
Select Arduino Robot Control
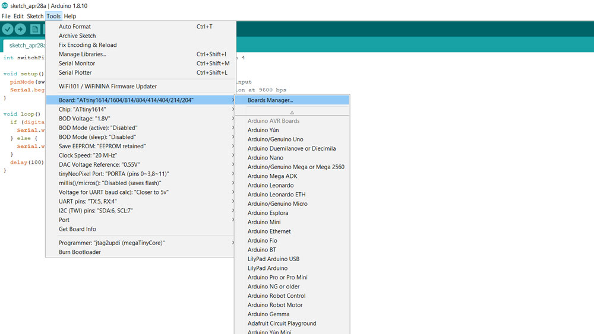click(x=292, y=296)
